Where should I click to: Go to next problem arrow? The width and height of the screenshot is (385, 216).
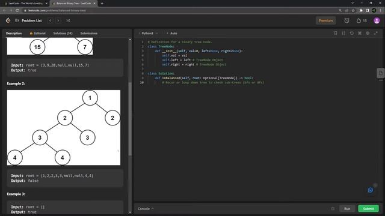tap(58, 20)
